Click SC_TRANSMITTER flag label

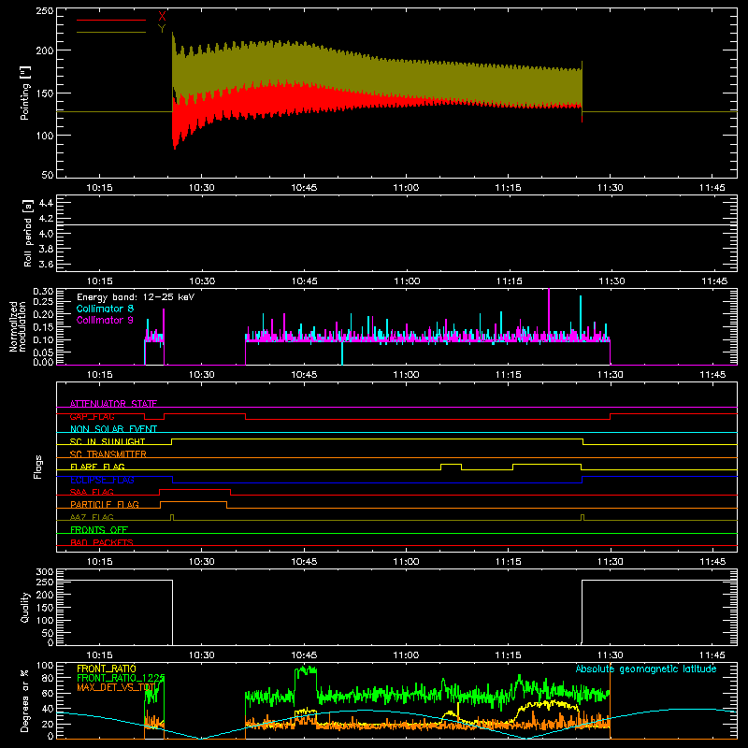pyautogui.click(x=108, y=454)
